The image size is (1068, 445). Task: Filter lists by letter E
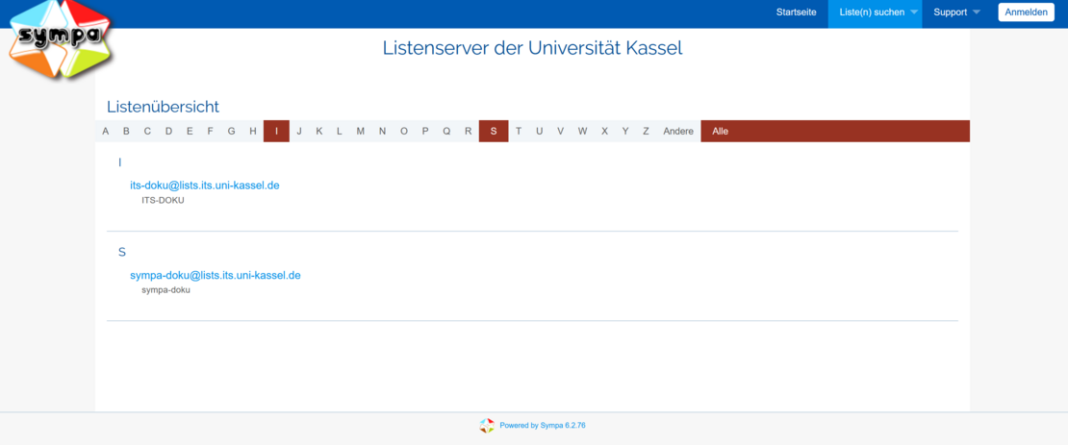click(x=191, y=132)
